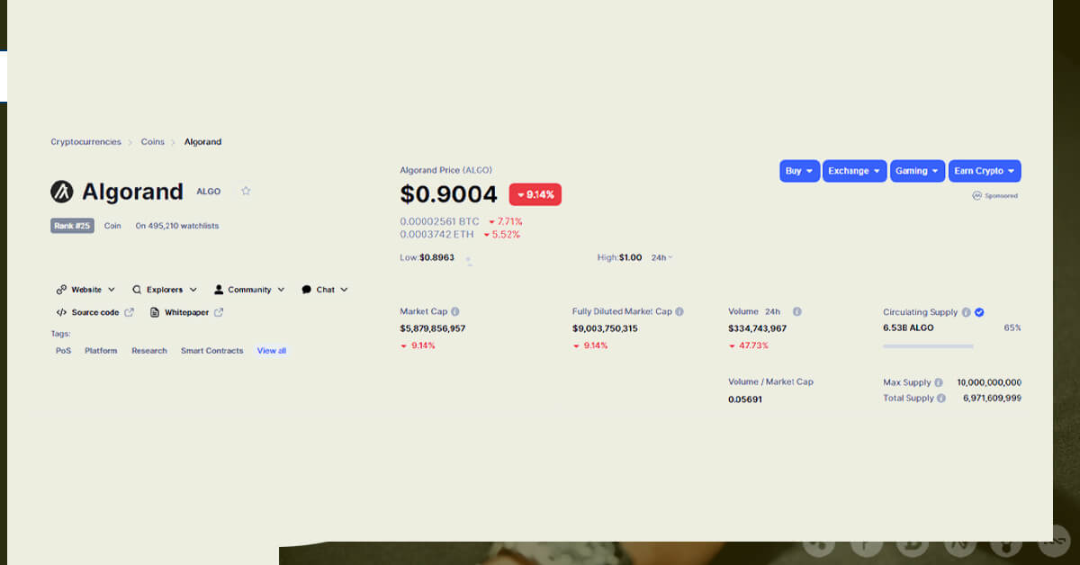
Task: Click the verified checkmark badge by Circulating Supply
Action: point(979,312)
